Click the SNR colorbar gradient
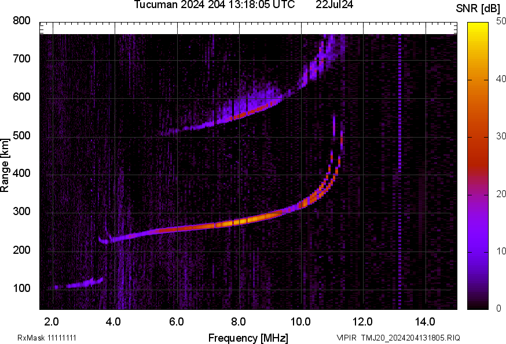Viewport: 506px width, 344px height. pos(478,166)
